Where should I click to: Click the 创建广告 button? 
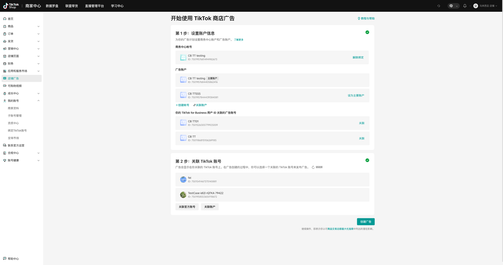(x=365, y=221)
